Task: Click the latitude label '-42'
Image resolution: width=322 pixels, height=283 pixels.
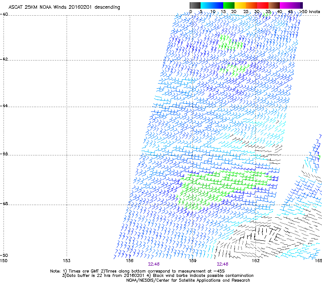Action: point(4,59)
